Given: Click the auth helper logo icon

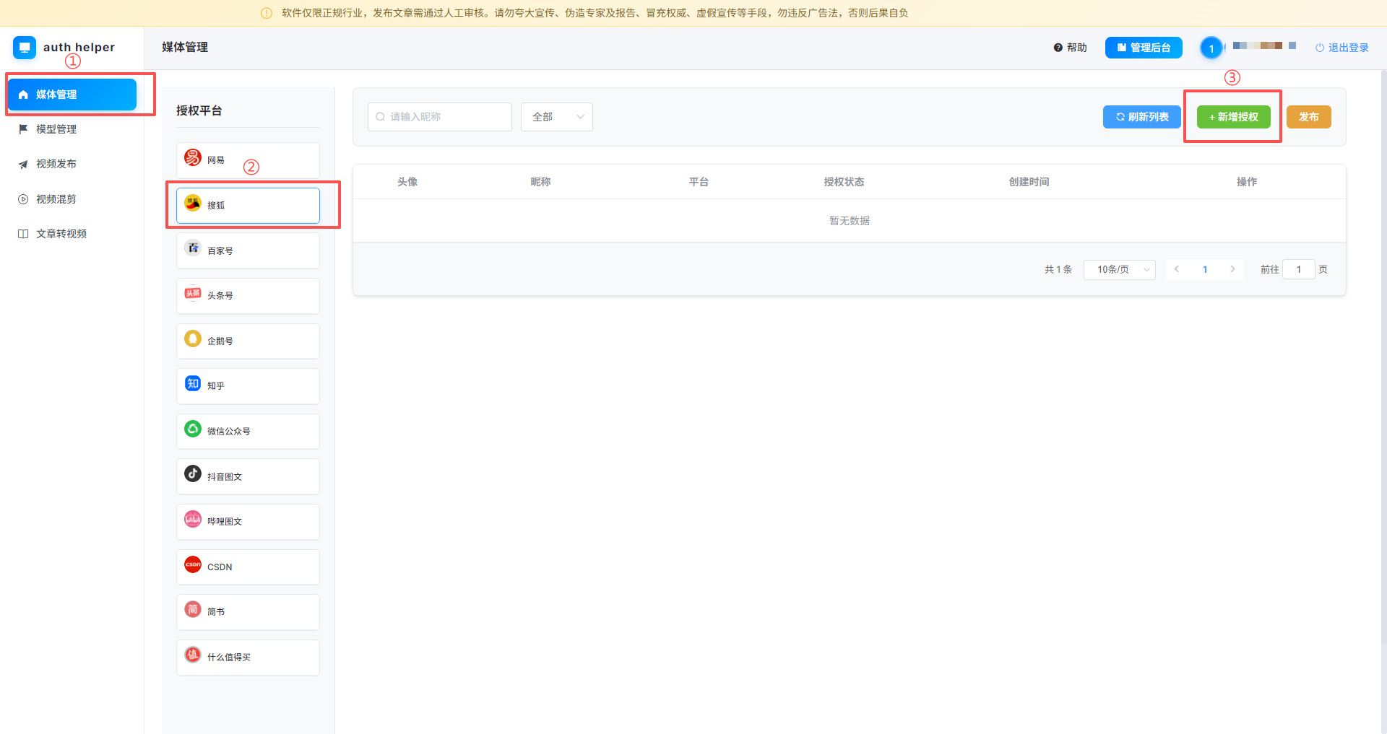Looking at the screenshot, I should [x=25, y=48].
